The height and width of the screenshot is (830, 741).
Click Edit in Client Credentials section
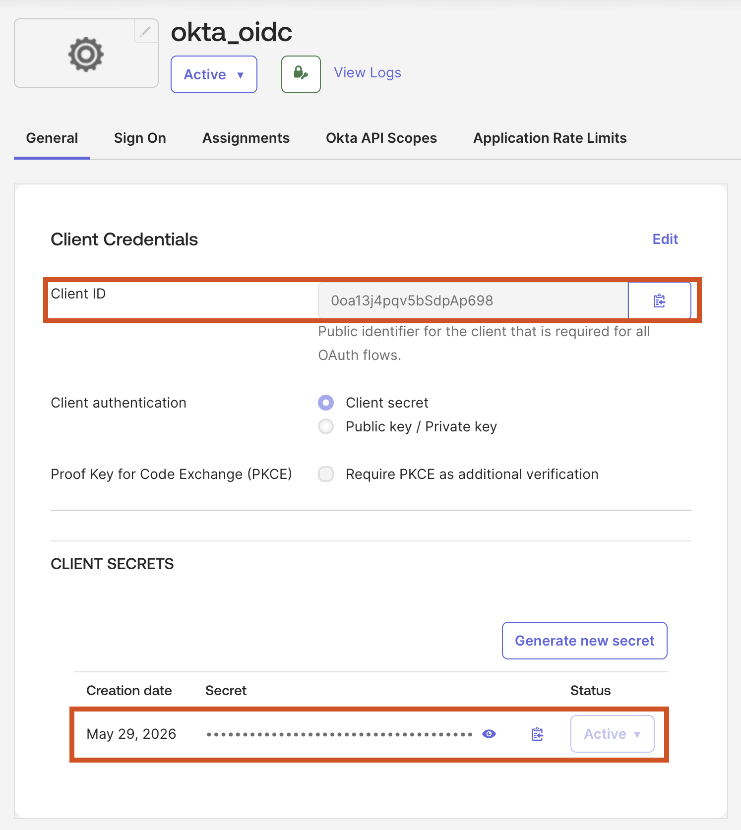pyautogui.click(x=665, y=239)
